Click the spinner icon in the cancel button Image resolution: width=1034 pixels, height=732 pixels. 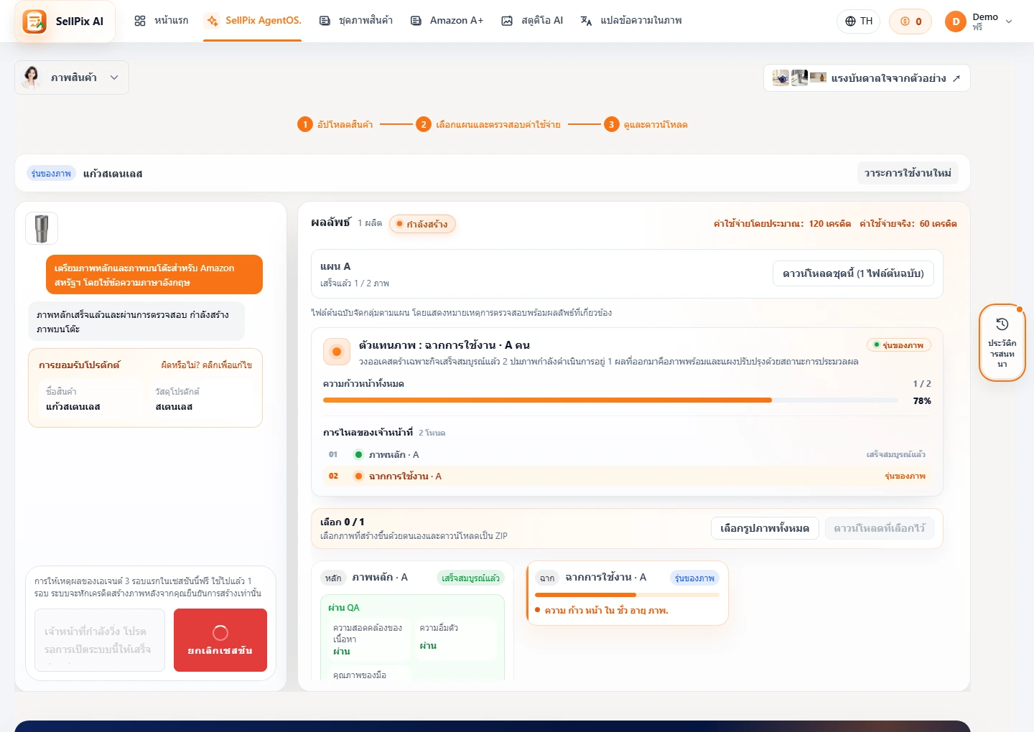click(x=220, y=632)
